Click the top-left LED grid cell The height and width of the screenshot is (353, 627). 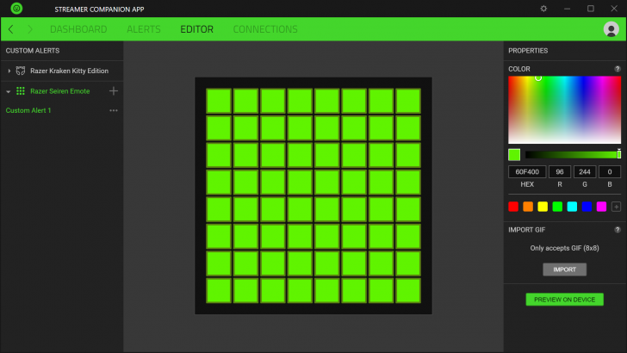[219, 101]
